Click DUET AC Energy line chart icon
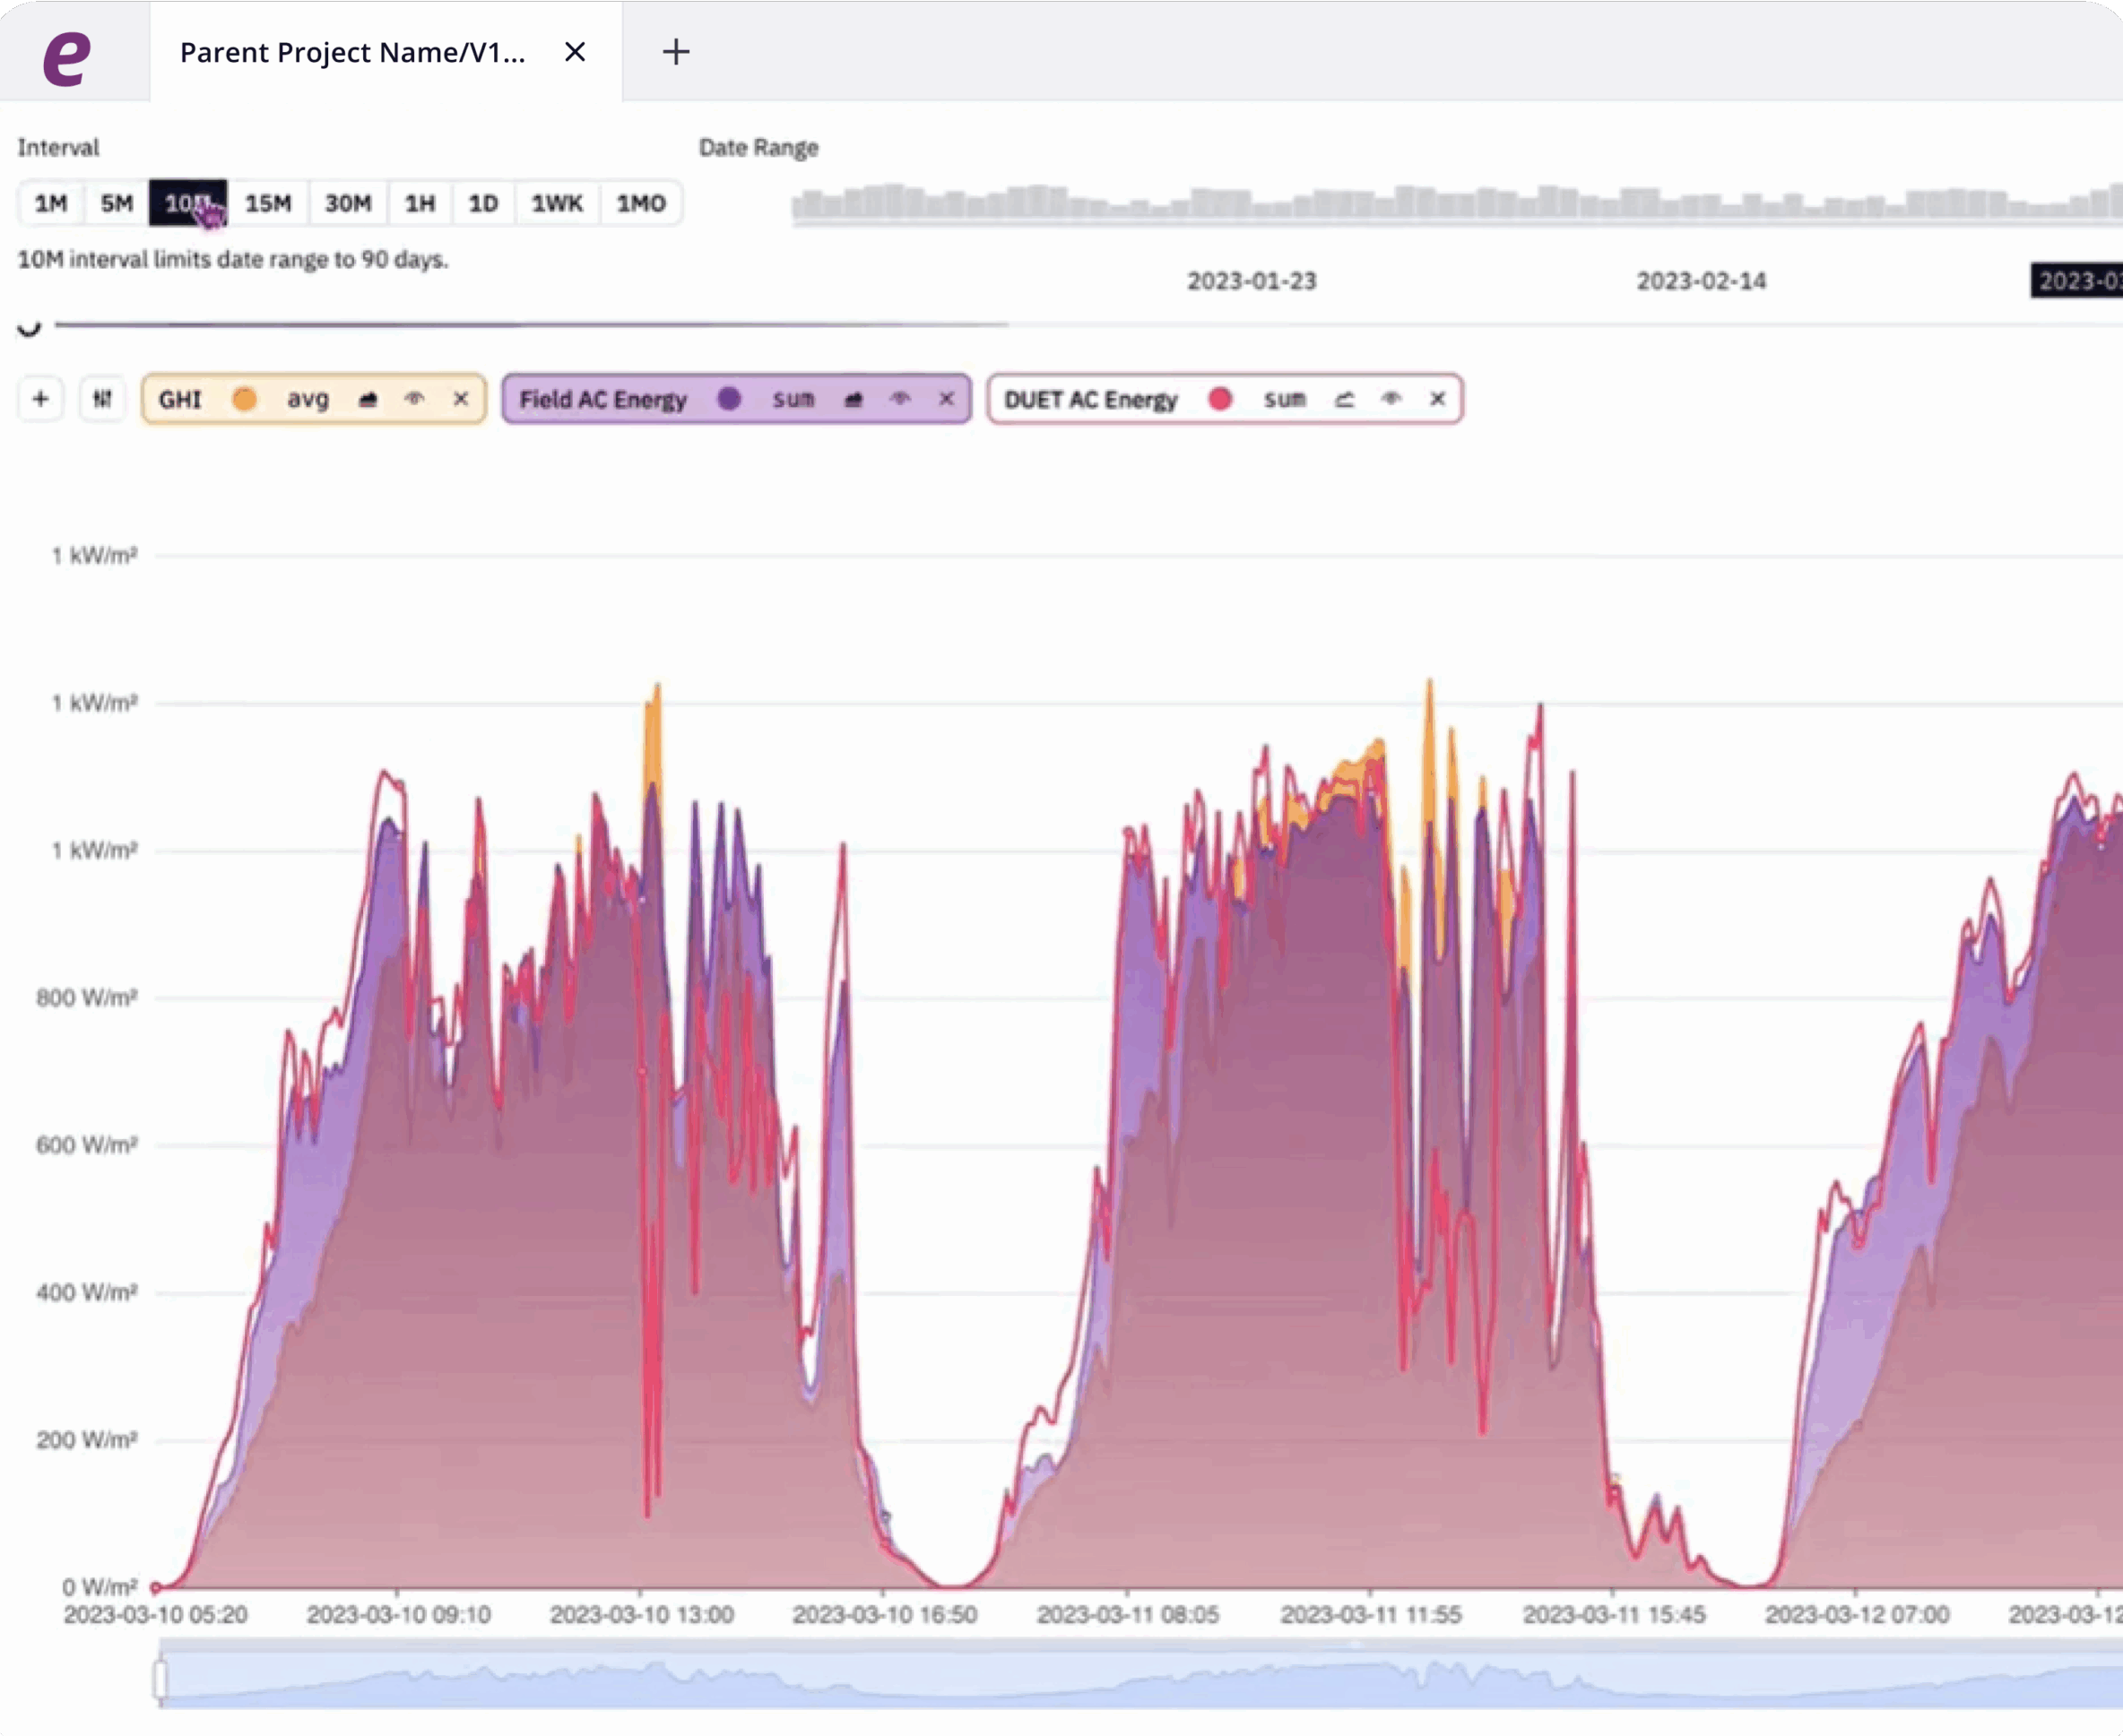Screen dimensions: 2123x1736 1344,399
